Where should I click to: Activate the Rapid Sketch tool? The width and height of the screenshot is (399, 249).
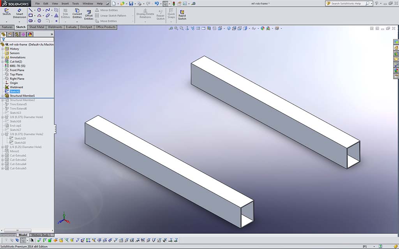(182, 14)
